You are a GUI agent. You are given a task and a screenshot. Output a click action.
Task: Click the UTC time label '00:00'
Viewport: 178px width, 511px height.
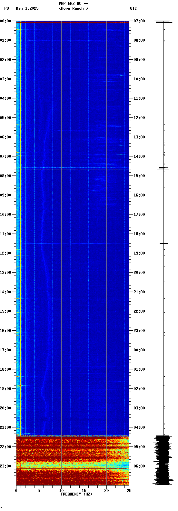click(x=139, y=350)
